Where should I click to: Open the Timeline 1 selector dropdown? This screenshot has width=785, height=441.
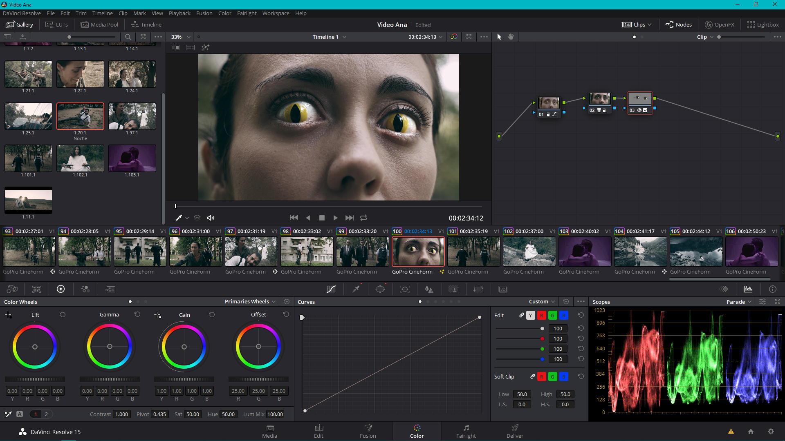coord(330,37)
